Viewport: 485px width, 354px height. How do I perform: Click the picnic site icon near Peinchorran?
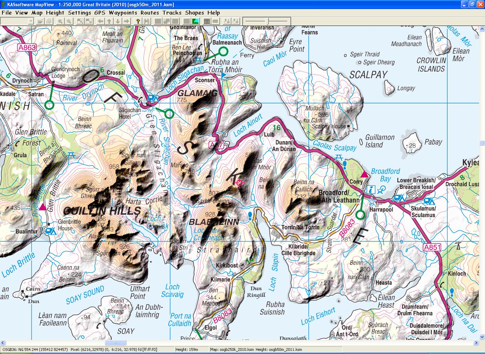click(x=199, y=60)
